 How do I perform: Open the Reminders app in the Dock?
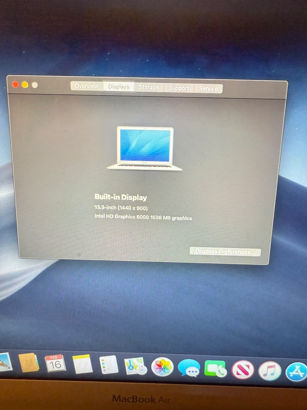pyautogui.click(x=109, y=365)
